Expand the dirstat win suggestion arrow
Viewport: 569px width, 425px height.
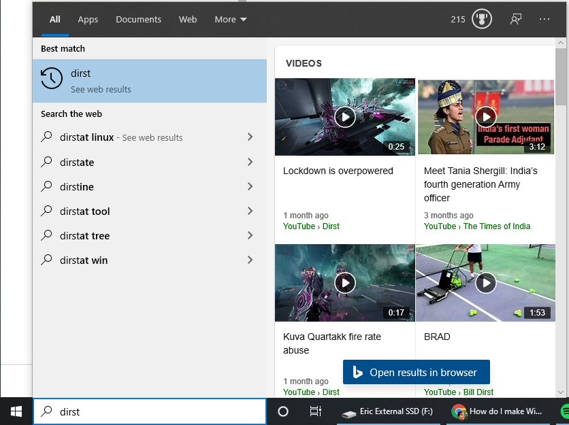click(x=250, y=260)
